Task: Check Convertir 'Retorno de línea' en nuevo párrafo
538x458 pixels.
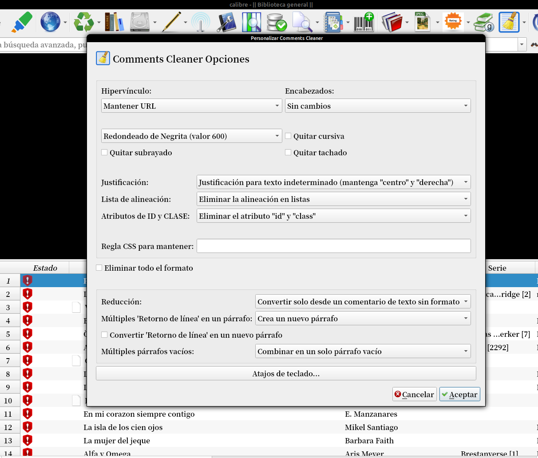Action: point(104,335)
